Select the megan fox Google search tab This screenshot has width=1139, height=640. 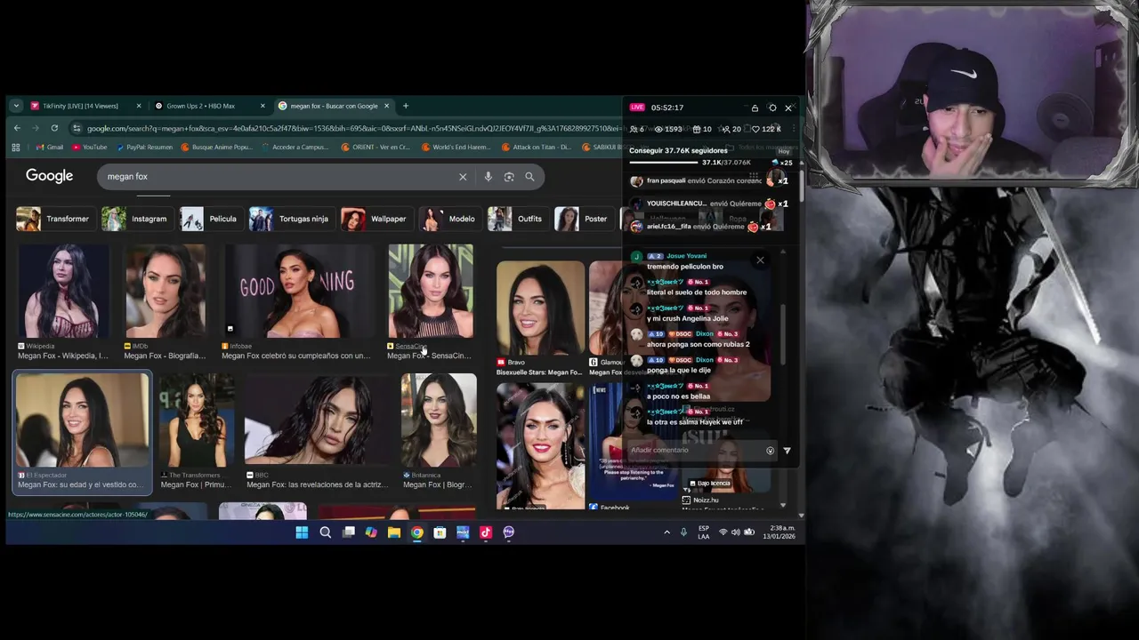(x=334, y=106)
